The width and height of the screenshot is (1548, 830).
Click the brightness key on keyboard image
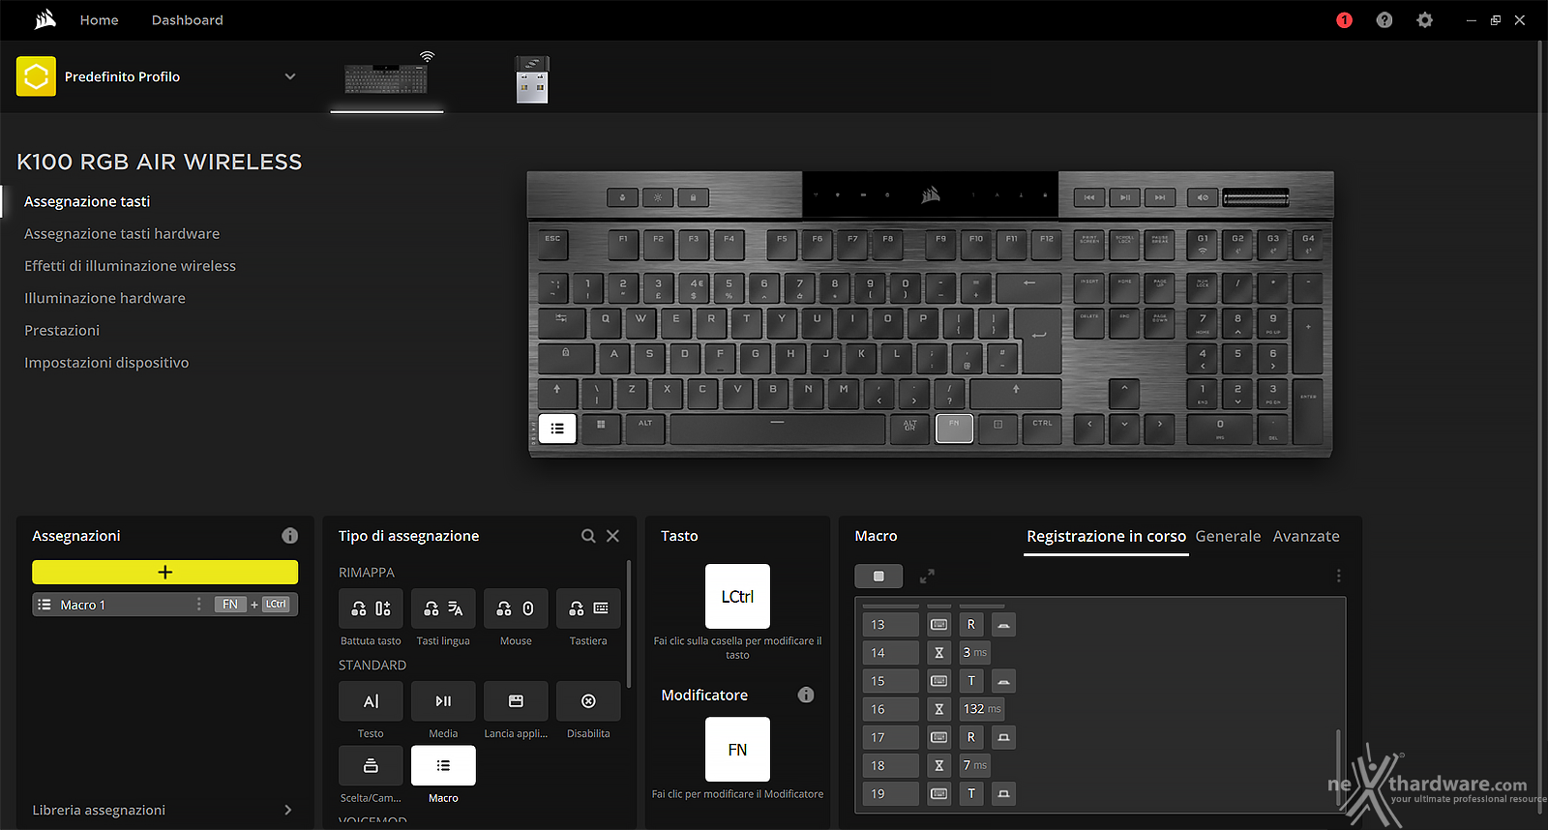point(658,197)
